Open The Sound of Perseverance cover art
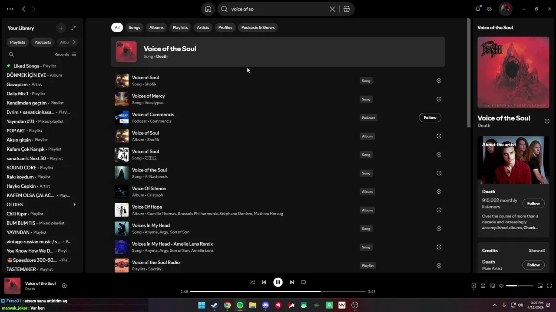556x312 pixels. click(513, 72)
